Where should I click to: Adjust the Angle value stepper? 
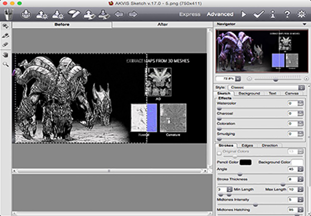point(300,169)
